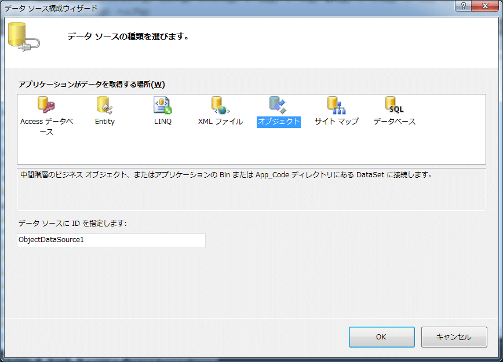
Task: Select the Access database source icon
Action: pyautogui.click(x=46, y=104)
